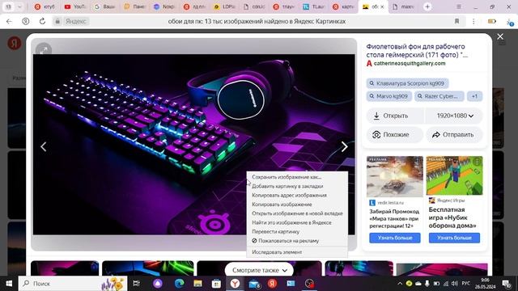Show the previous image with left arrow
The width and height of the screenshot is (518, 291).
[43, 146]
